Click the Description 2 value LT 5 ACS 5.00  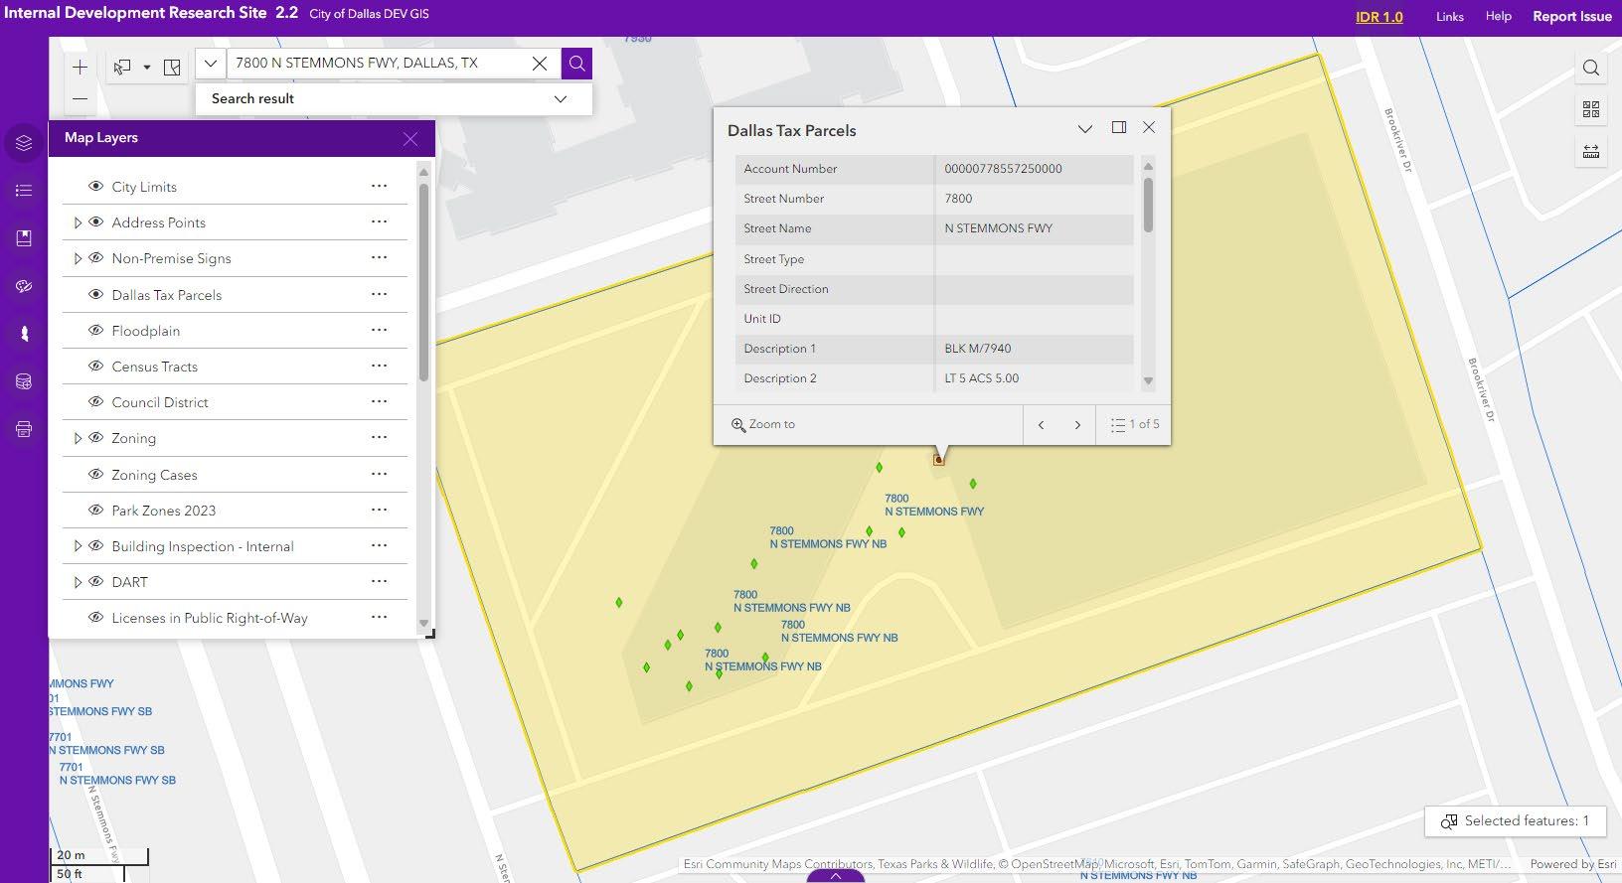982,378
